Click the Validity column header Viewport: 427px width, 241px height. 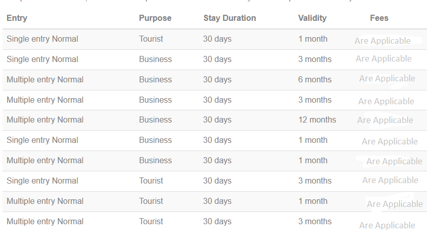pyautogui.click(x=312, y=18)
